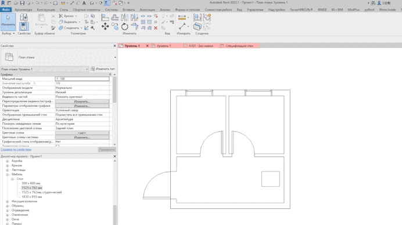Select the Offset tool icon
The image size is (402, 225).
point(115,17)
